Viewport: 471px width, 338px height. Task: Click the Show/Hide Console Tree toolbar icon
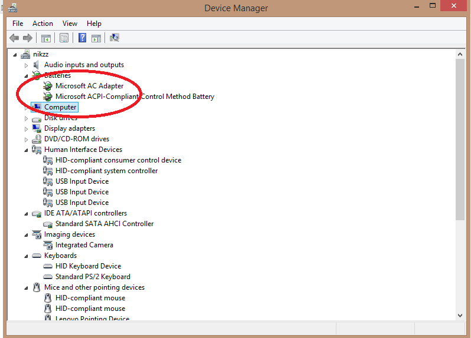pos(46,38)
